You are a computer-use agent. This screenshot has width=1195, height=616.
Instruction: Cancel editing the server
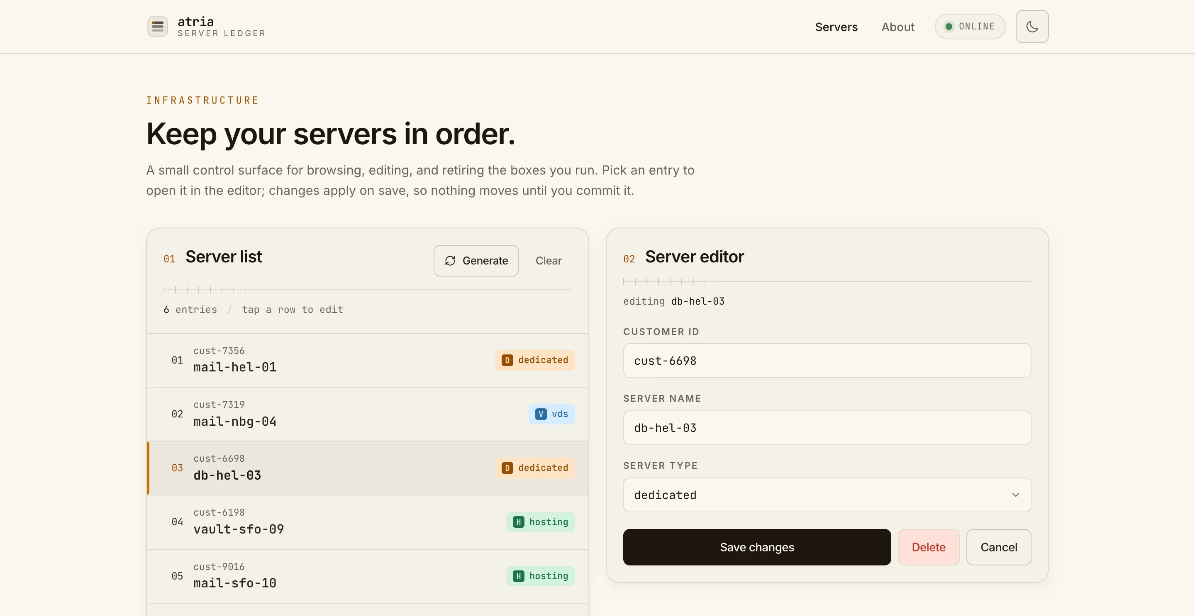click(x=998, y=547)
